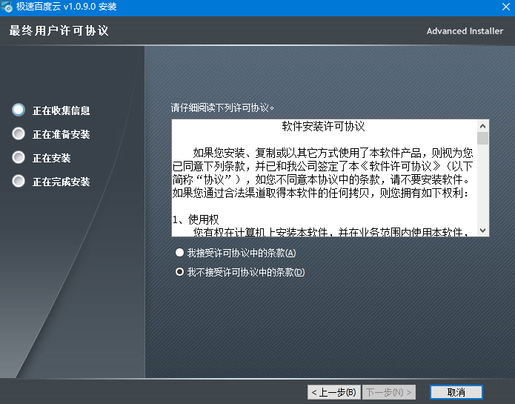Click the 请仔细阅读下列许可协议 instruction text
Image resolution: width=515 pixels, height=404 pixels.
[222, 107]
